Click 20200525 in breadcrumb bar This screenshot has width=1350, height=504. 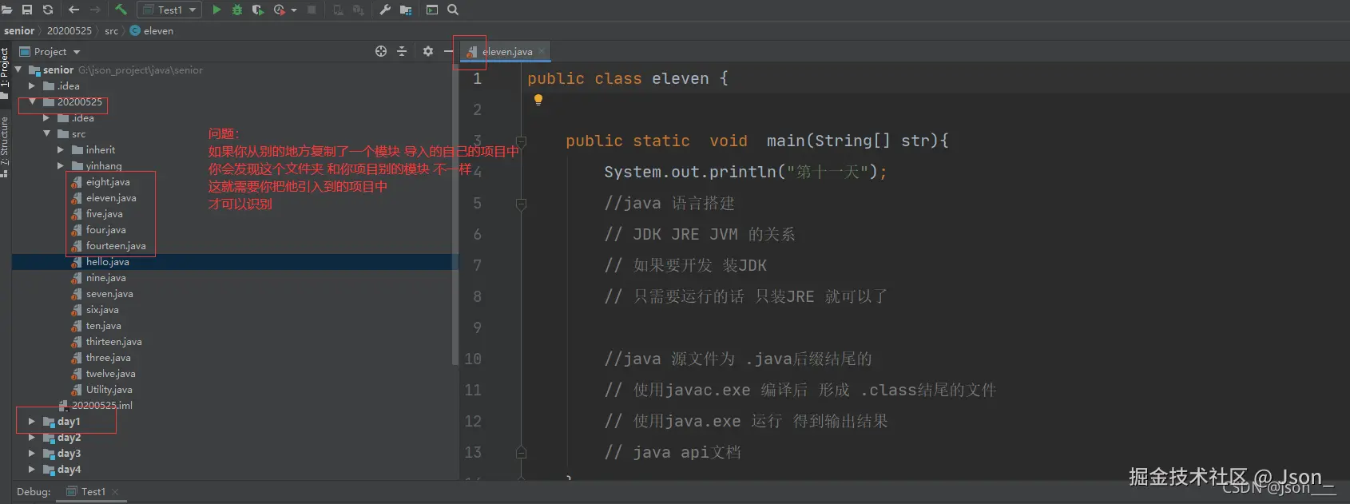coord(69,30)
